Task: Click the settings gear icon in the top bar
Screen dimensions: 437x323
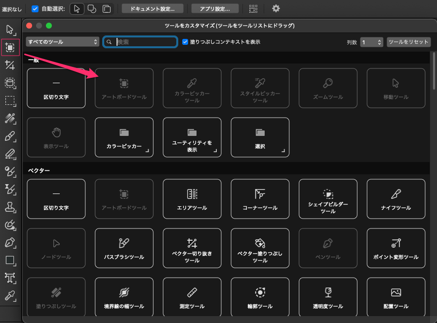Action: click(x=276, y=8)
